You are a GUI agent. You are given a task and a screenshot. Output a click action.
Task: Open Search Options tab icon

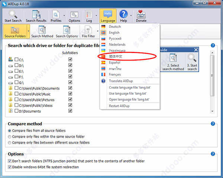[67, 30]
